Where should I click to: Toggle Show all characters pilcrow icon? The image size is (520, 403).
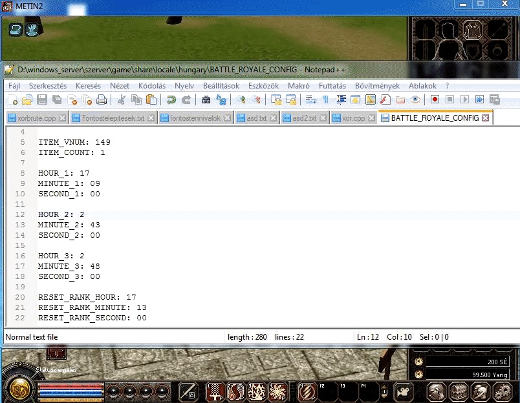coord(325,99)
